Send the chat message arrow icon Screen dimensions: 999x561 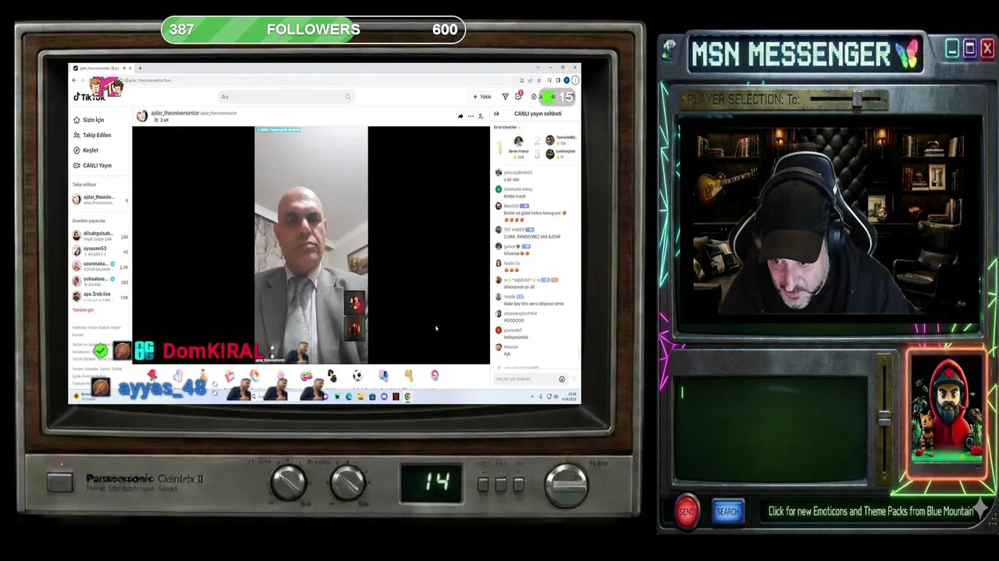(x=574, y=379)
